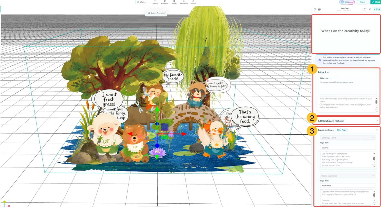Image resolution: width=381 pixels, height=207 pixels.
Task: Click landing description scroll-up arrow
Action: pos(374,153)
